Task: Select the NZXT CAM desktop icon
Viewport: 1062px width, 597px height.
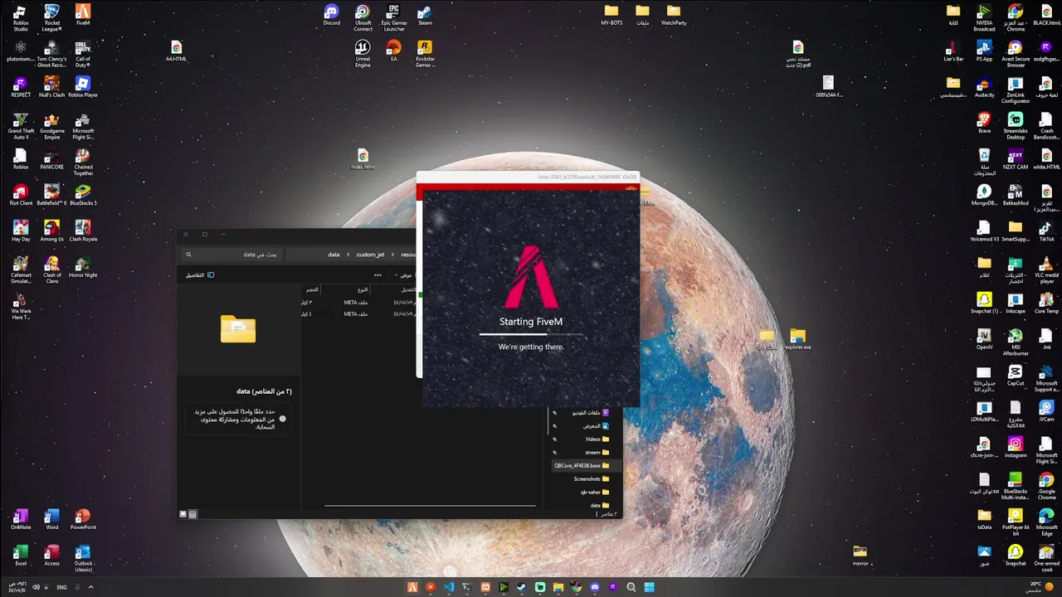Action: point(1015,159)
